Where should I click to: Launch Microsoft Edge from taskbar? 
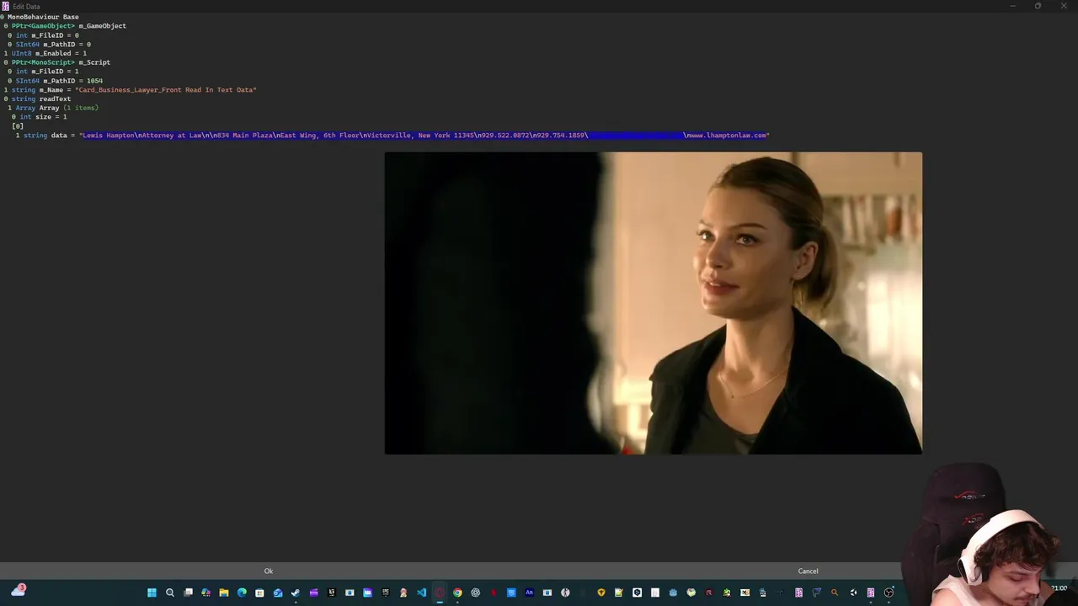tap(242, 593)
